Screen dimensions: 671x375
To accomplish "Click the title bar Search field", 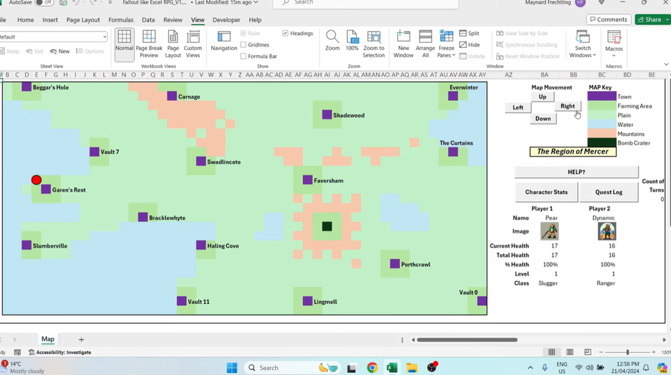I will 366,3.
